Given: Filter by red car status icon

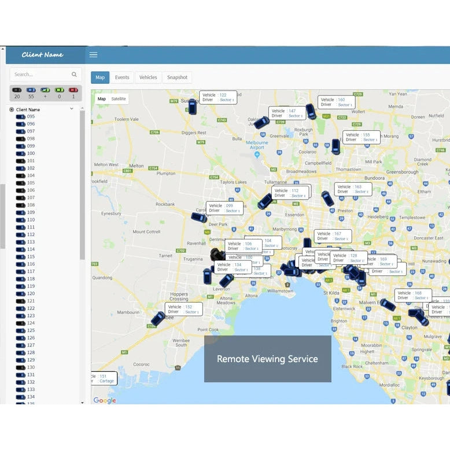Looking at the screenshot, I should [x=73, y=90].
